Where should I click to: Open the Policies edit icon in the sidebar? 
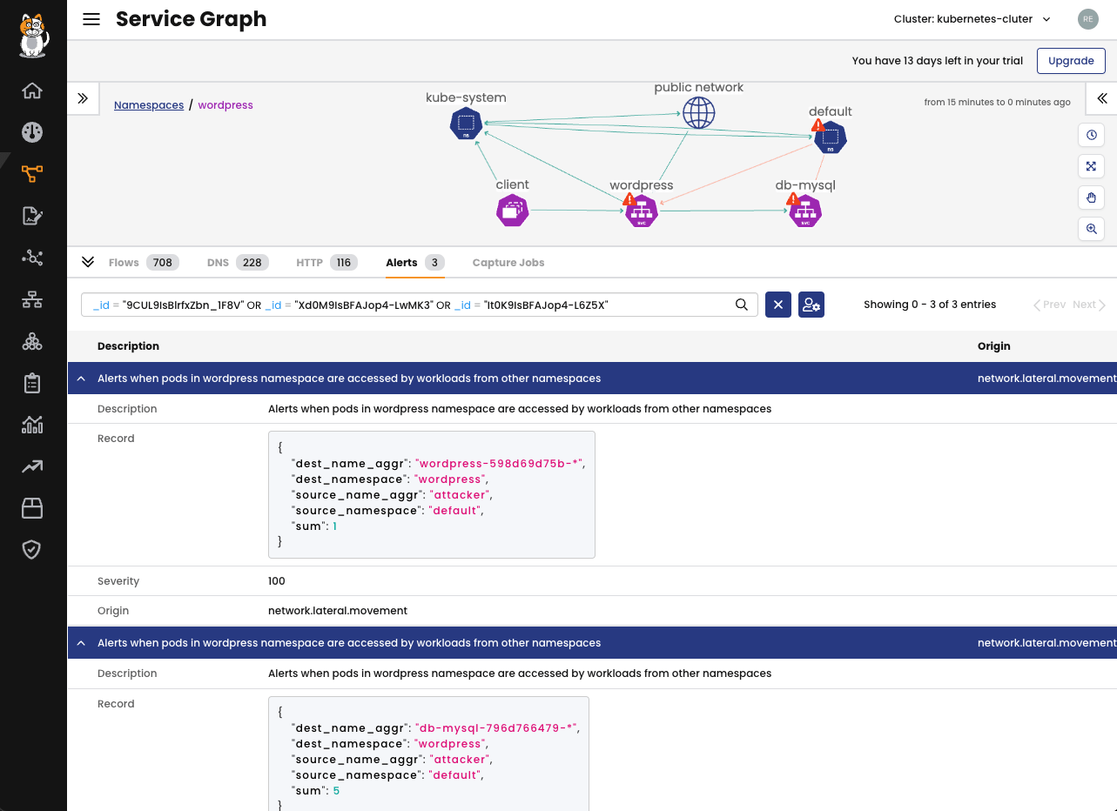[x=32, y=215]
